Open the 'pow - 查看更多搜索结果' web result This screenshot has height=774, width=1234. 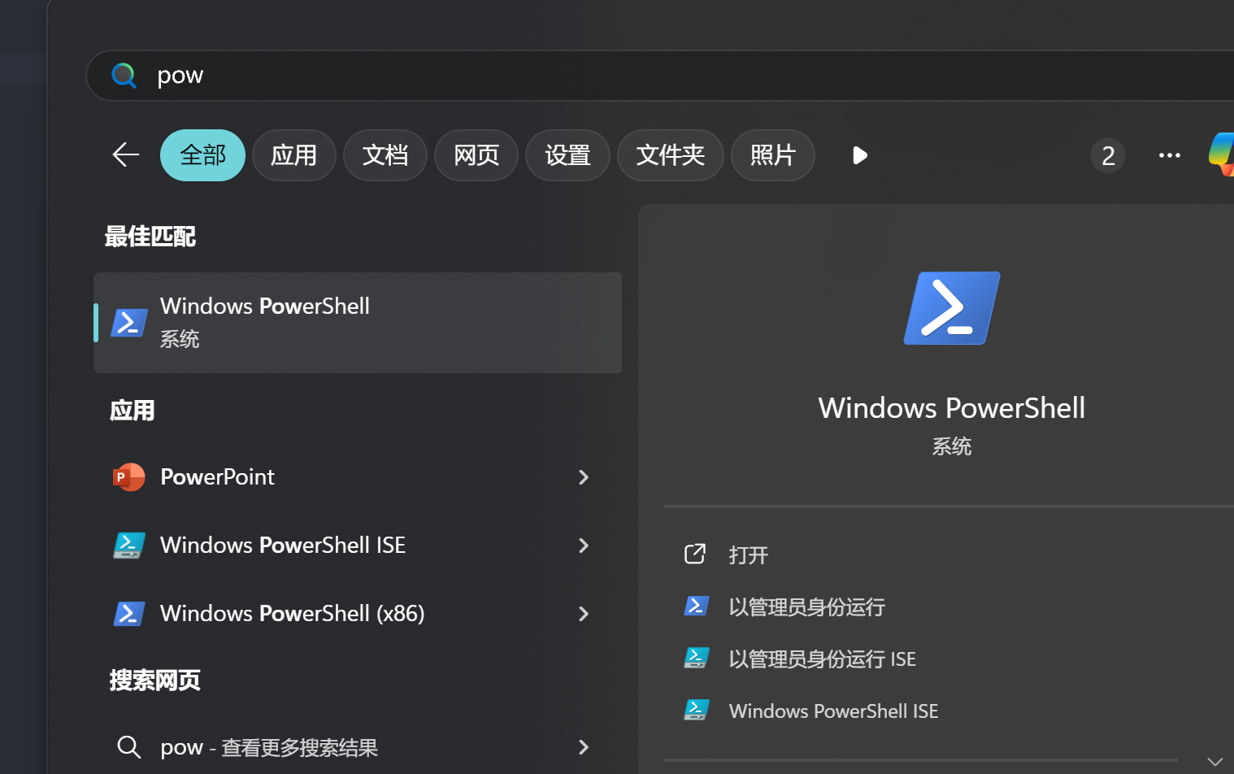click(358, 747)
